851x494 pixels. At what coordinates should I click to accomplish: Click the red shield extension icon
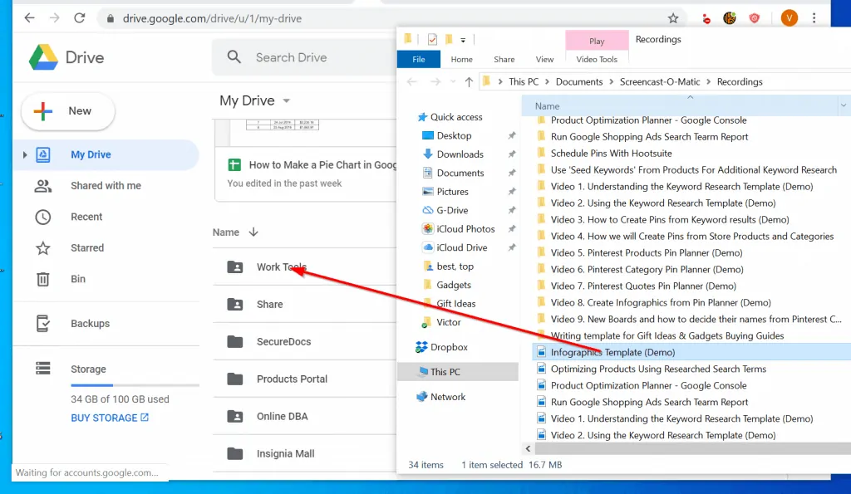pyautogui.click(x=754, y=18)
